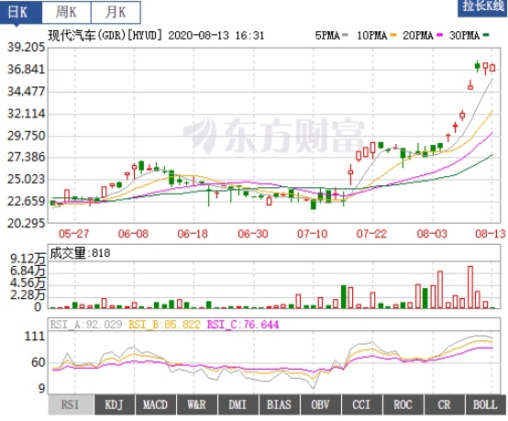This screenshot has width=508, height=421.
Task: Click the 30PMA green legend swatch
Action: click(x=486, y=35)
